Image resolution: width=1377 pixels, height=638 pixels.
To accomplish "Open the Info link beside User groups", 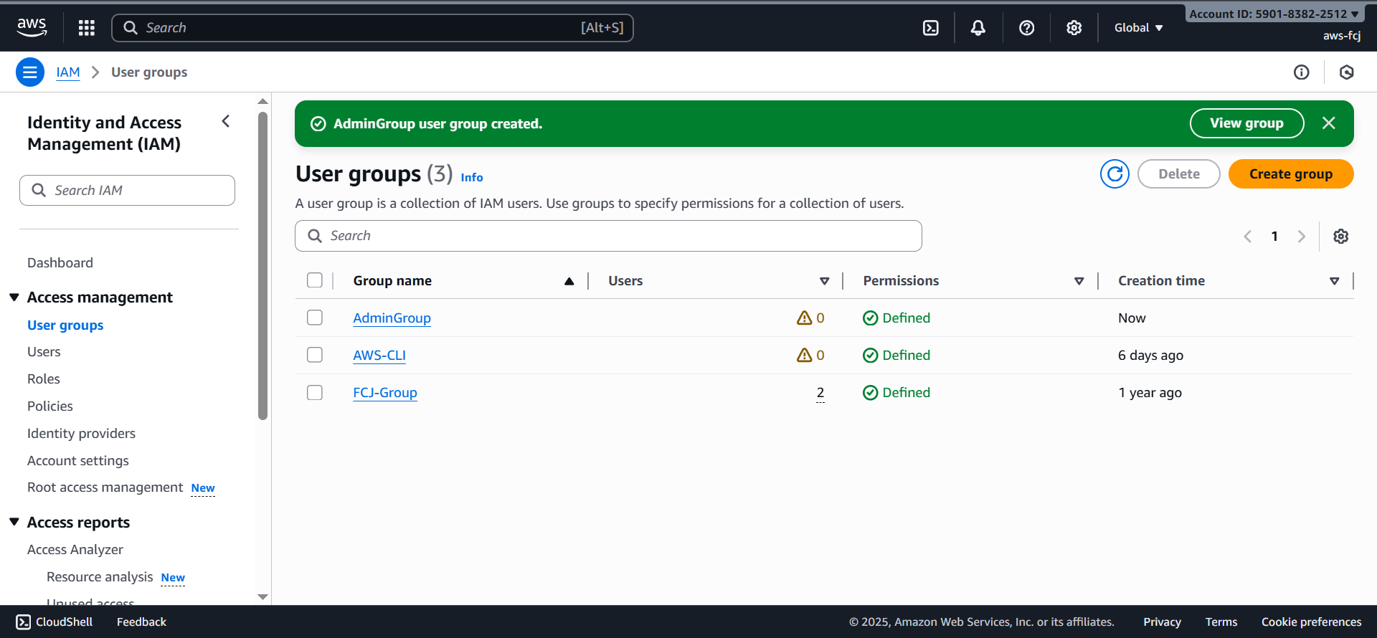I will [x=472, y=177].
